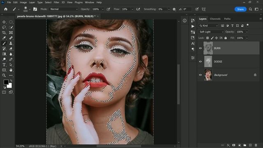263x148 pixels.
Task: Select the Hand tool
Action: coord(11,70)
